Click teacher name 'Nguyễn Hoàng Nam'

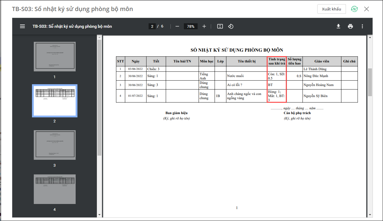coord(318,85)
